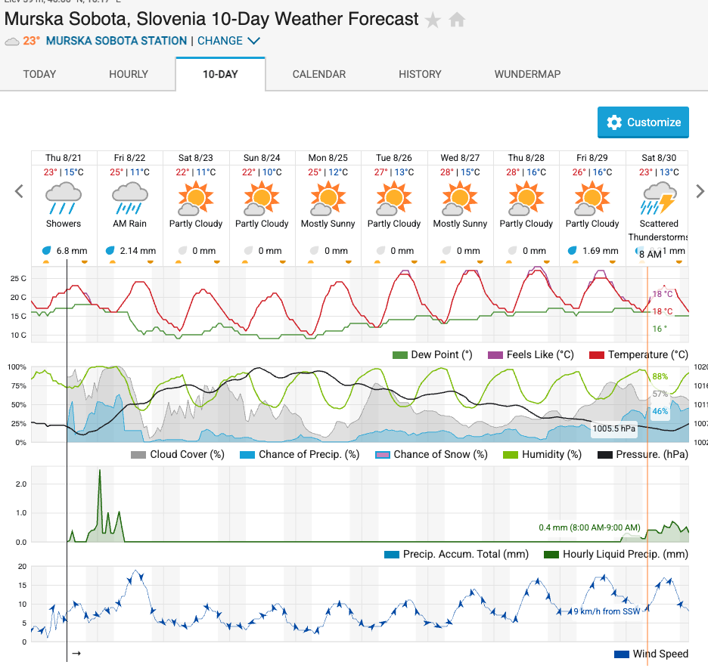Screen dimensions: 708x668
Task: Open the Murska Sobota Station link
Action: click(x=116, y=41)
